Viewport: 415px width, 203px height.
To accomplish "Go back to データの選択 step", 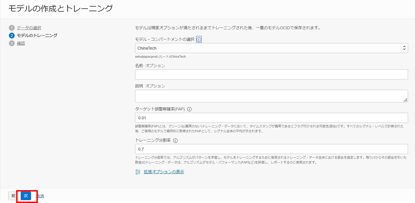I will 29,28.
